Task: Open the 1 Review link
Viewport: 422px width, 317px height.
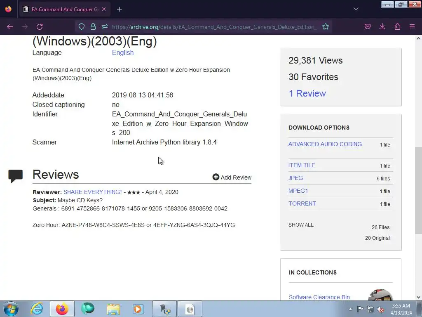Action: 307,93
